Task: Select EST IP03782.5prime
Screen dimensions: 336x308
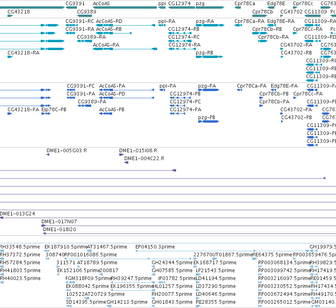Action: coord(177,278)
